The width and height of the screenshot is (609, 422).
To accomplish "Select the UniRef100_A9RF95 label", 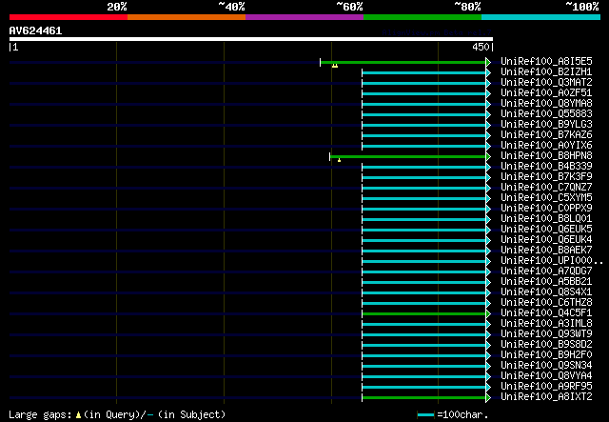I will click(546, 387).
